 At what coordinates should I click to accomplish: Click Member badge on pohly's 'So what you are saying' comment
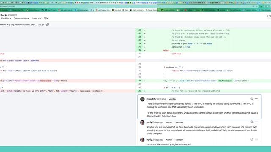pyautogui.click(x=179, y=122)
